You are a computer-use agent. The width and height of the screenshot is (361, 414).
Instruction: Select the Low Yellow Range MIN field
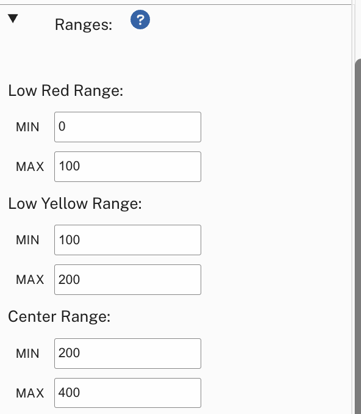[127, 240]
